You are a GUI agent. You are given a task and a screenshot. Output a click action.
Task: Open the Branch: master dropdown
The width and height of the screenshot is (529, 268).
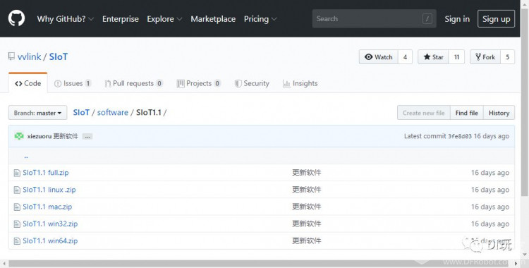(37, 113)
